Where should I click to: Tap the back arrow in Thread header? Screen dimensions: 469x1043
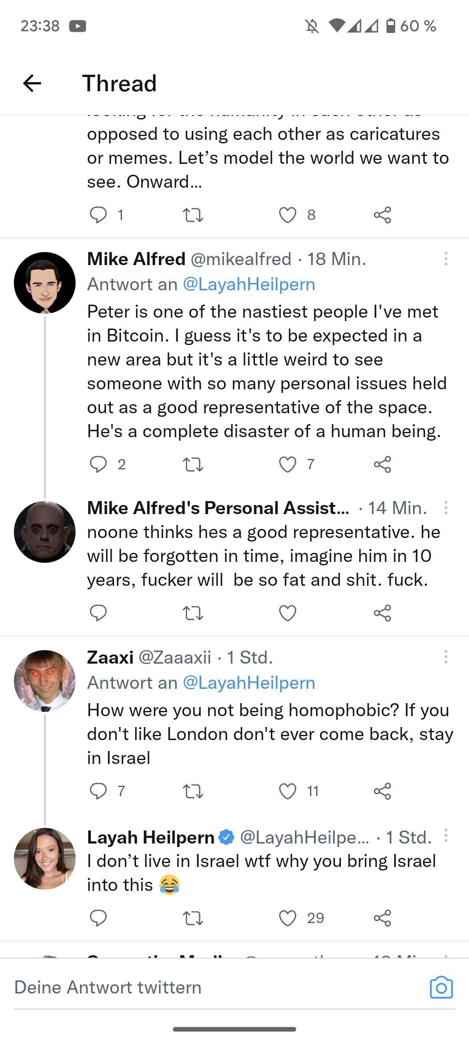pyautogui.click(x=32, y=83)
